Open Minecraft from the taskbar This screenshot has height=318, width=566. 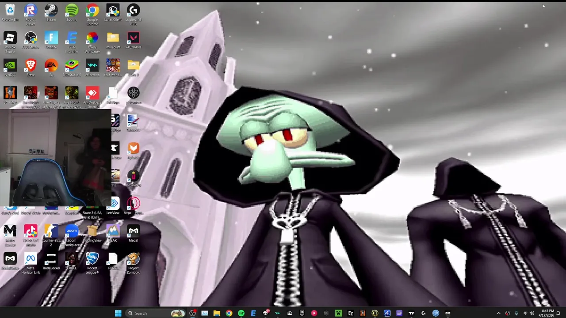pos(338,313)
